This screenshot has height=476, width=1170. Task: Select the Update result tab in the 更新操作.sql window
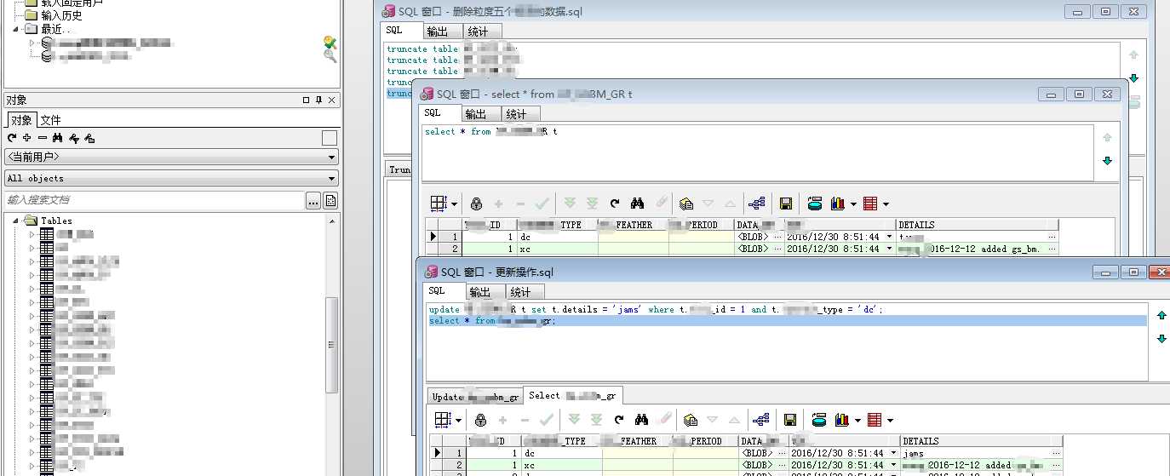[x=475, y=396]
